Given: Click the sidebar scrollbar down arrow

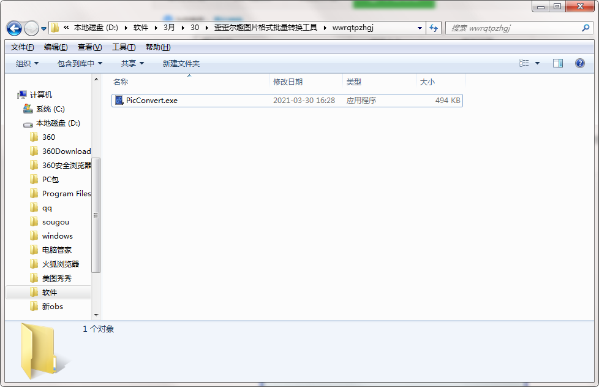Looking at the screenshot, I should coord(96,315).
